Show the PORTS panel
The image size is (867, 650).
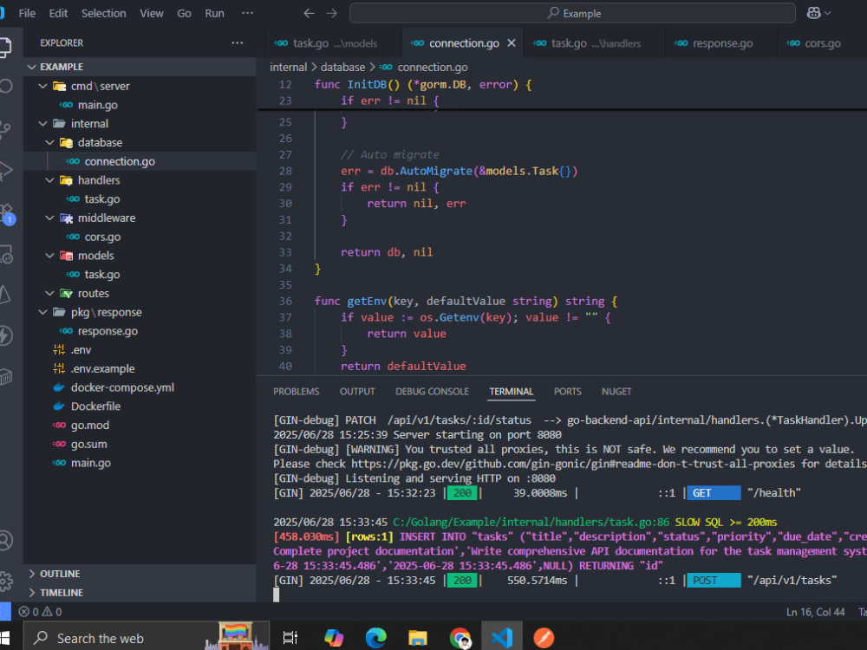point(567,392)
